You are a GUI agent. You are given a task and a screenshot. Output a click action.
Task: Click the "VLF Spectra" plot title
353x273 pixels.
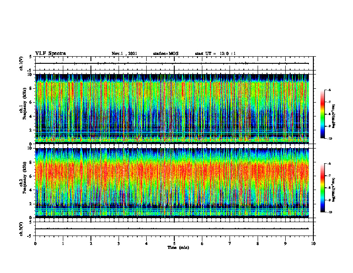[x=50, y=54]
